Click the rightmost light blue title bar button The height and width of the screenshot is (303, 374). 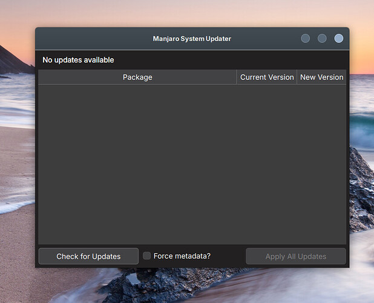(339, 38)
